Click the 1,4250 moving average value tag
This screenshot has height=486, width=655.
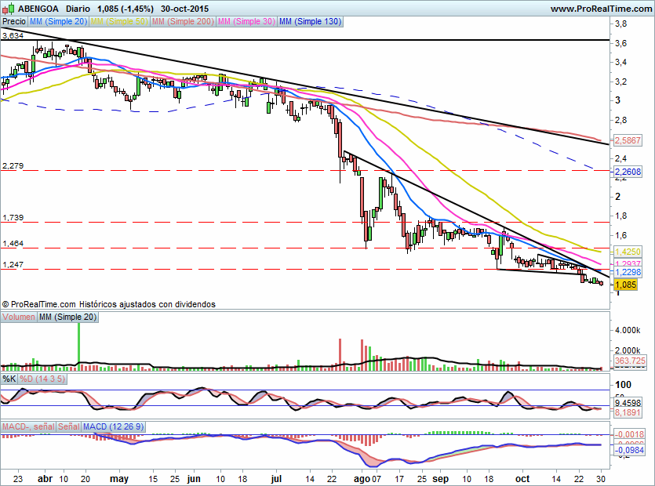coord(628,252)
